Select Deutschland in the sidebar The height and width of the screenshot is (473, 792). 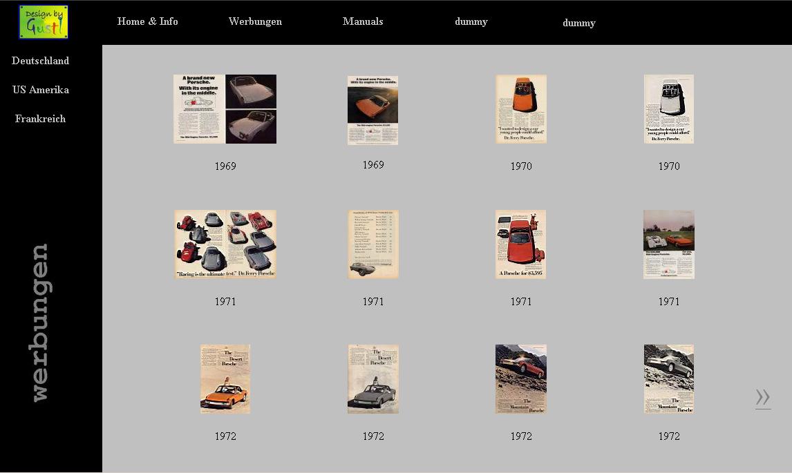pyautogui.click(x=40, y=61)
